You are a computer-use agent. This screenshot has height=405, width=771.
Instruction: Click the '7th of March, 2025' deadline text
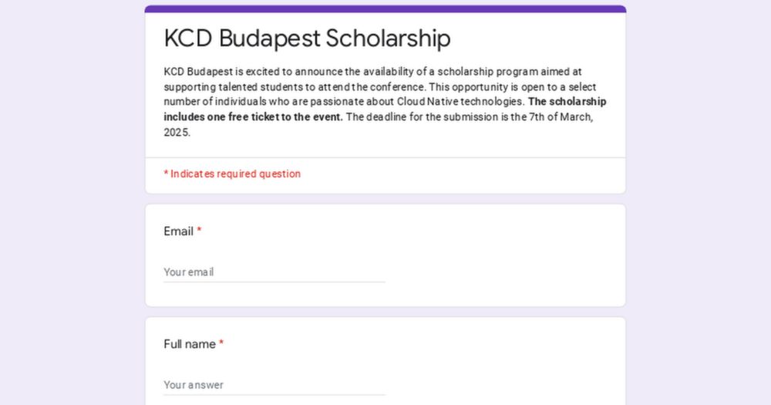pos(540,117)
